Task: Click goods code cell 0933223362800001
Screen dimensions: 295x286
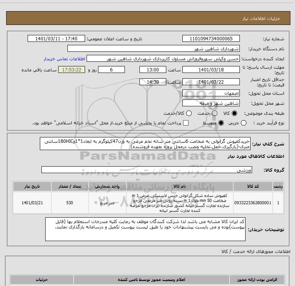Action: click(x=253, y=203)
